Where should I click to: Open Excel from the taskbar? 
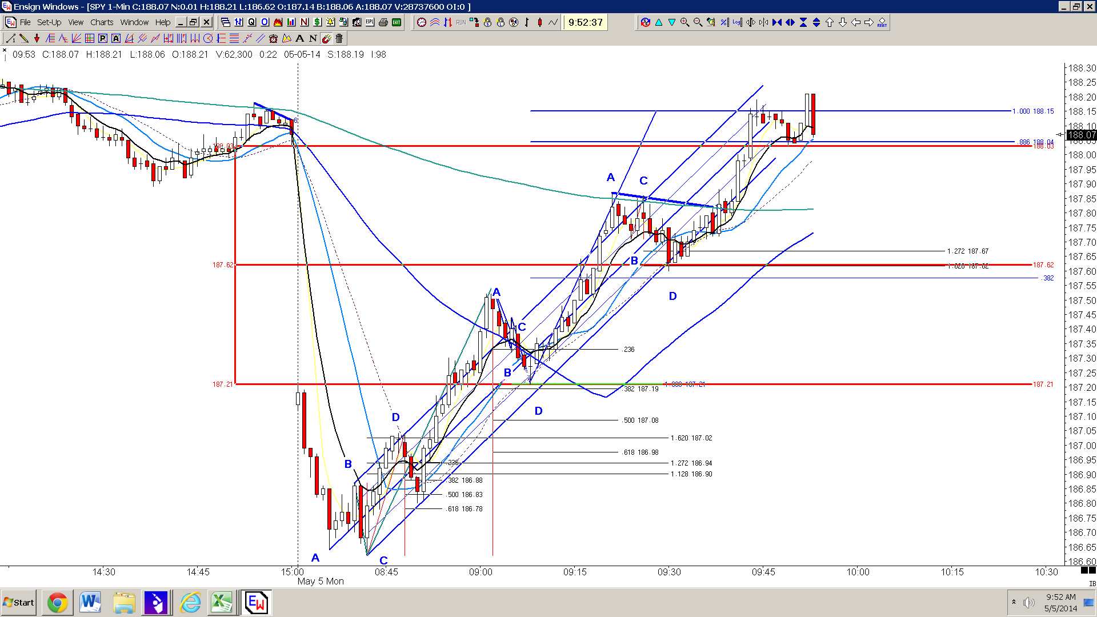[x=222, y=603]
